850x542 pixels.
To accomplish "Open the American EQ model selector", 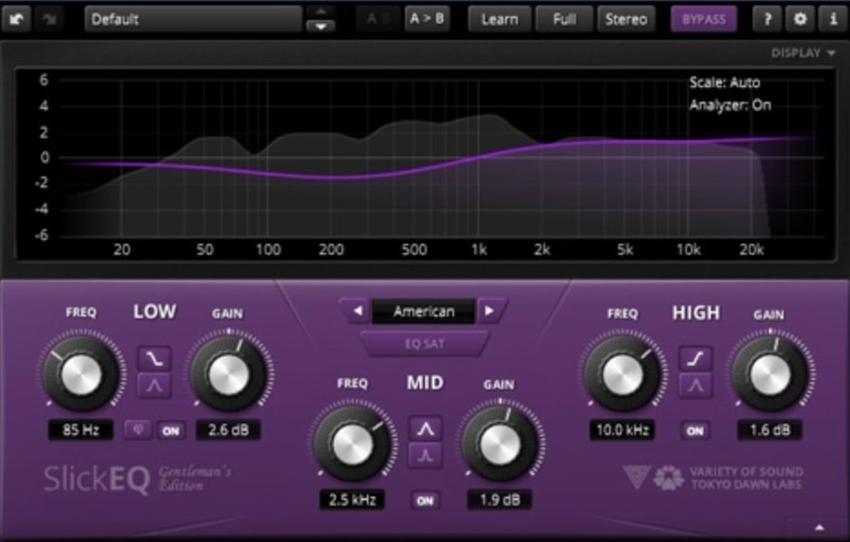I will coord(424,311).
